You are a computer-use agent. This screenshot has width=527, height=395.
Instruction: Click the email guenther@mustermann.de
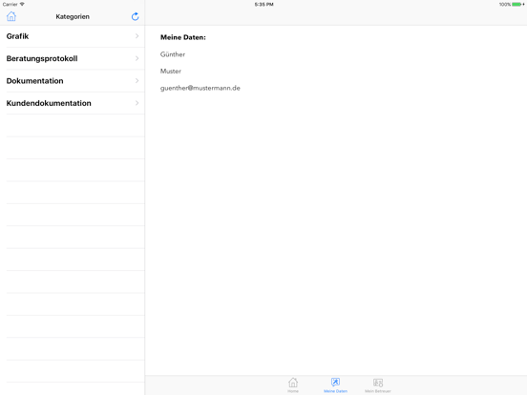pos(200,88)
